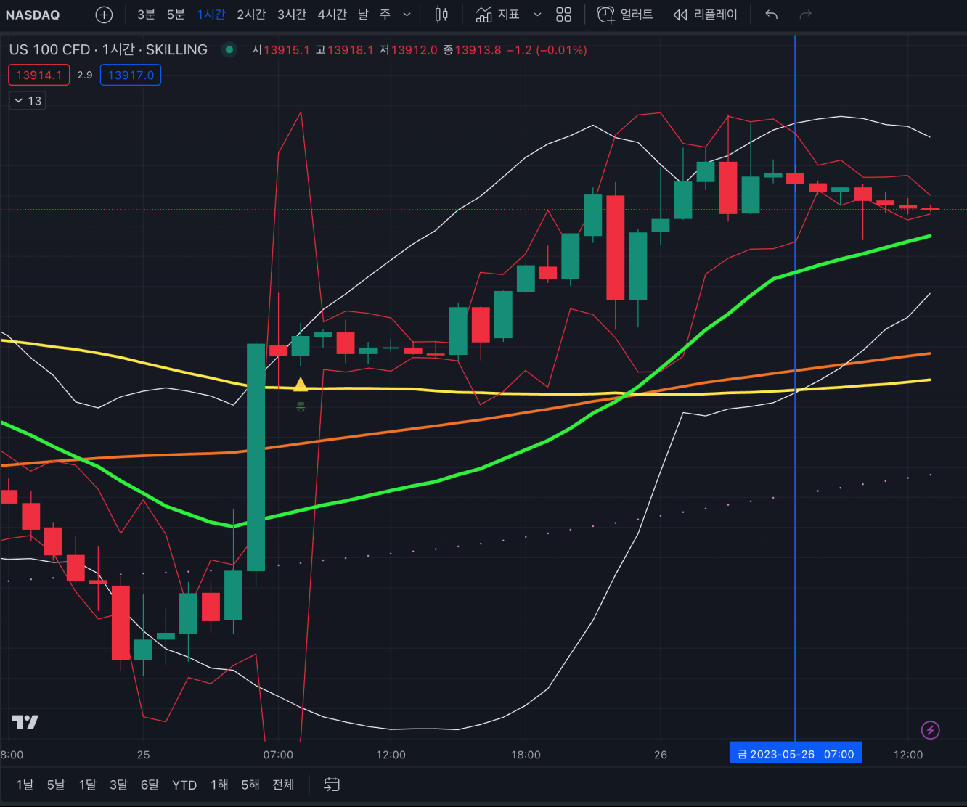Set range to 1날
This screenshot has height=807, width=967.
pos(25,785)
